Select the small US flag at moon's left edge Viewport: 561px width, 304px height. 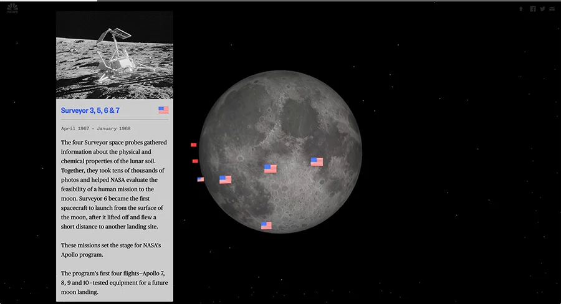(x=201, y=179)
